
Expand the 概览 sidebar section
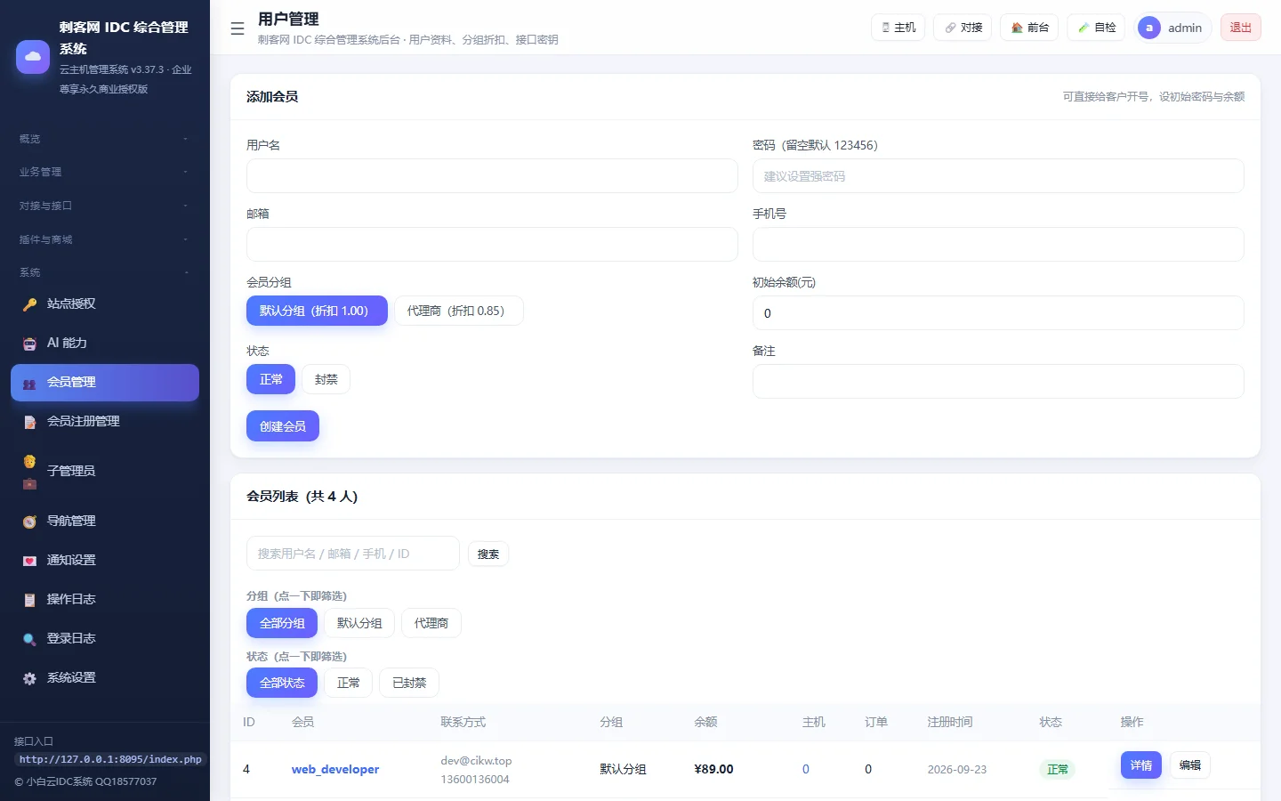pos(104,139)
